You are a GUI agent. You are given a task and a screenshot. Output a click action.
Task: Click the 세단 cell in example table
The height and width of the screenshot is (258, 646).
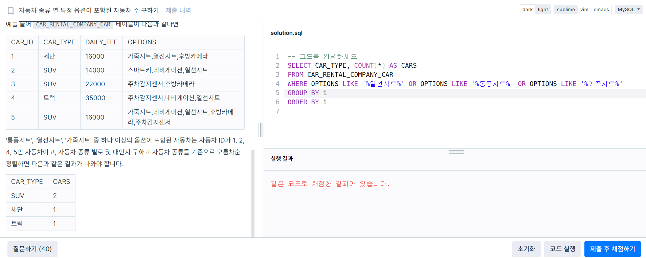59,56
